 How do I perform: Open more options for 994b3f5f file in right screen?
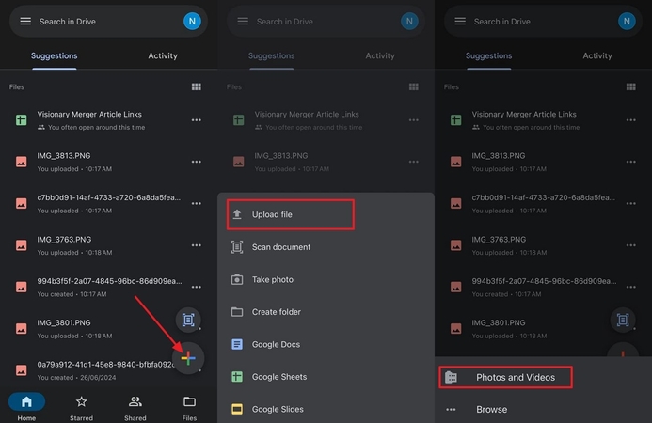[x=630, y=287]
